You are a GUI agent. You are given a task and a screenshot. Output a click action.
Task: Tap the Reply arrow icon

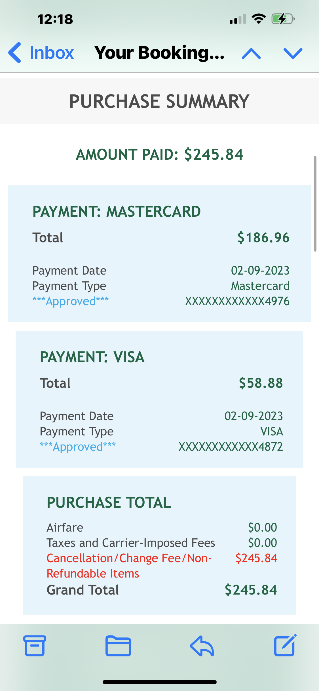(x=202, y=646)
